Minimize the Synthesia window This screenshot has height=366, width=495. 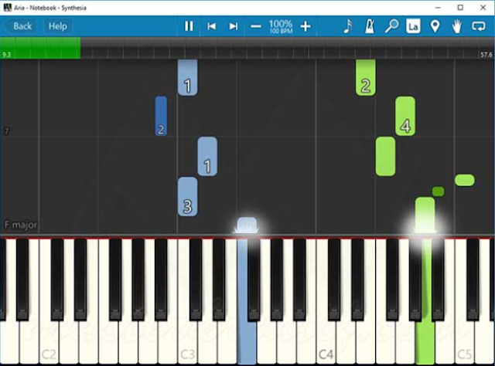click(438, 8)
